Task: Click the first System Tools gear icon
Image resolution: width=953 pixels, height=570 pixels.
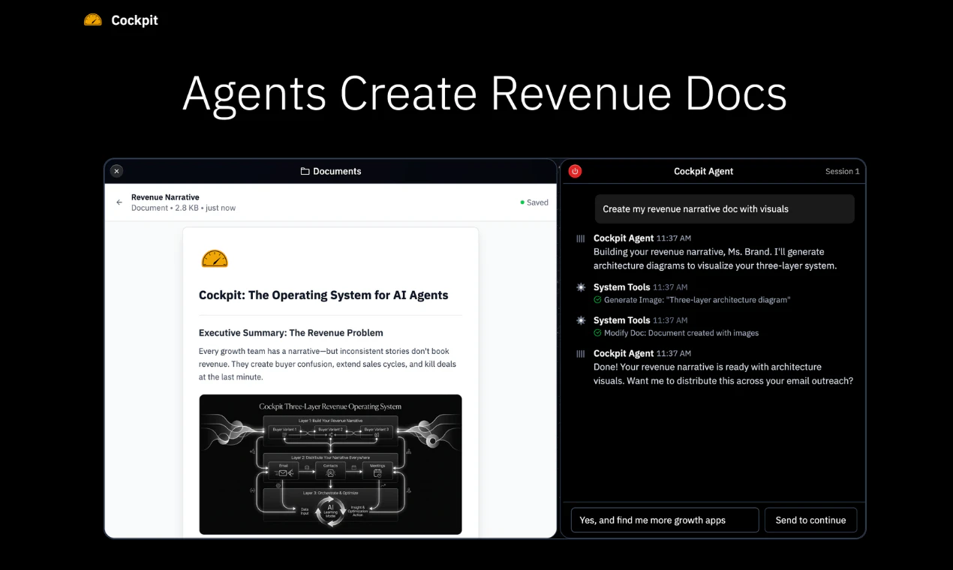Action: (580, 287)
